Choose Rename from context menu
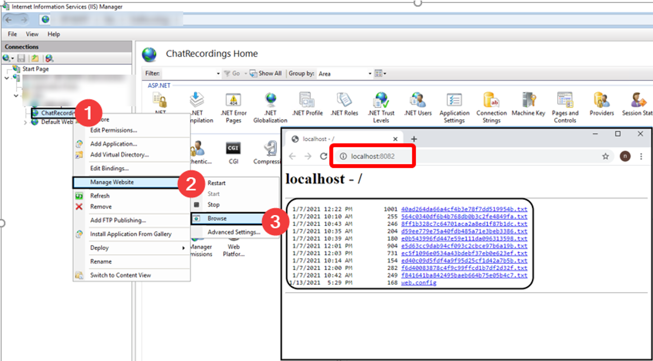The image size is (653, 361). coord(131,262)
